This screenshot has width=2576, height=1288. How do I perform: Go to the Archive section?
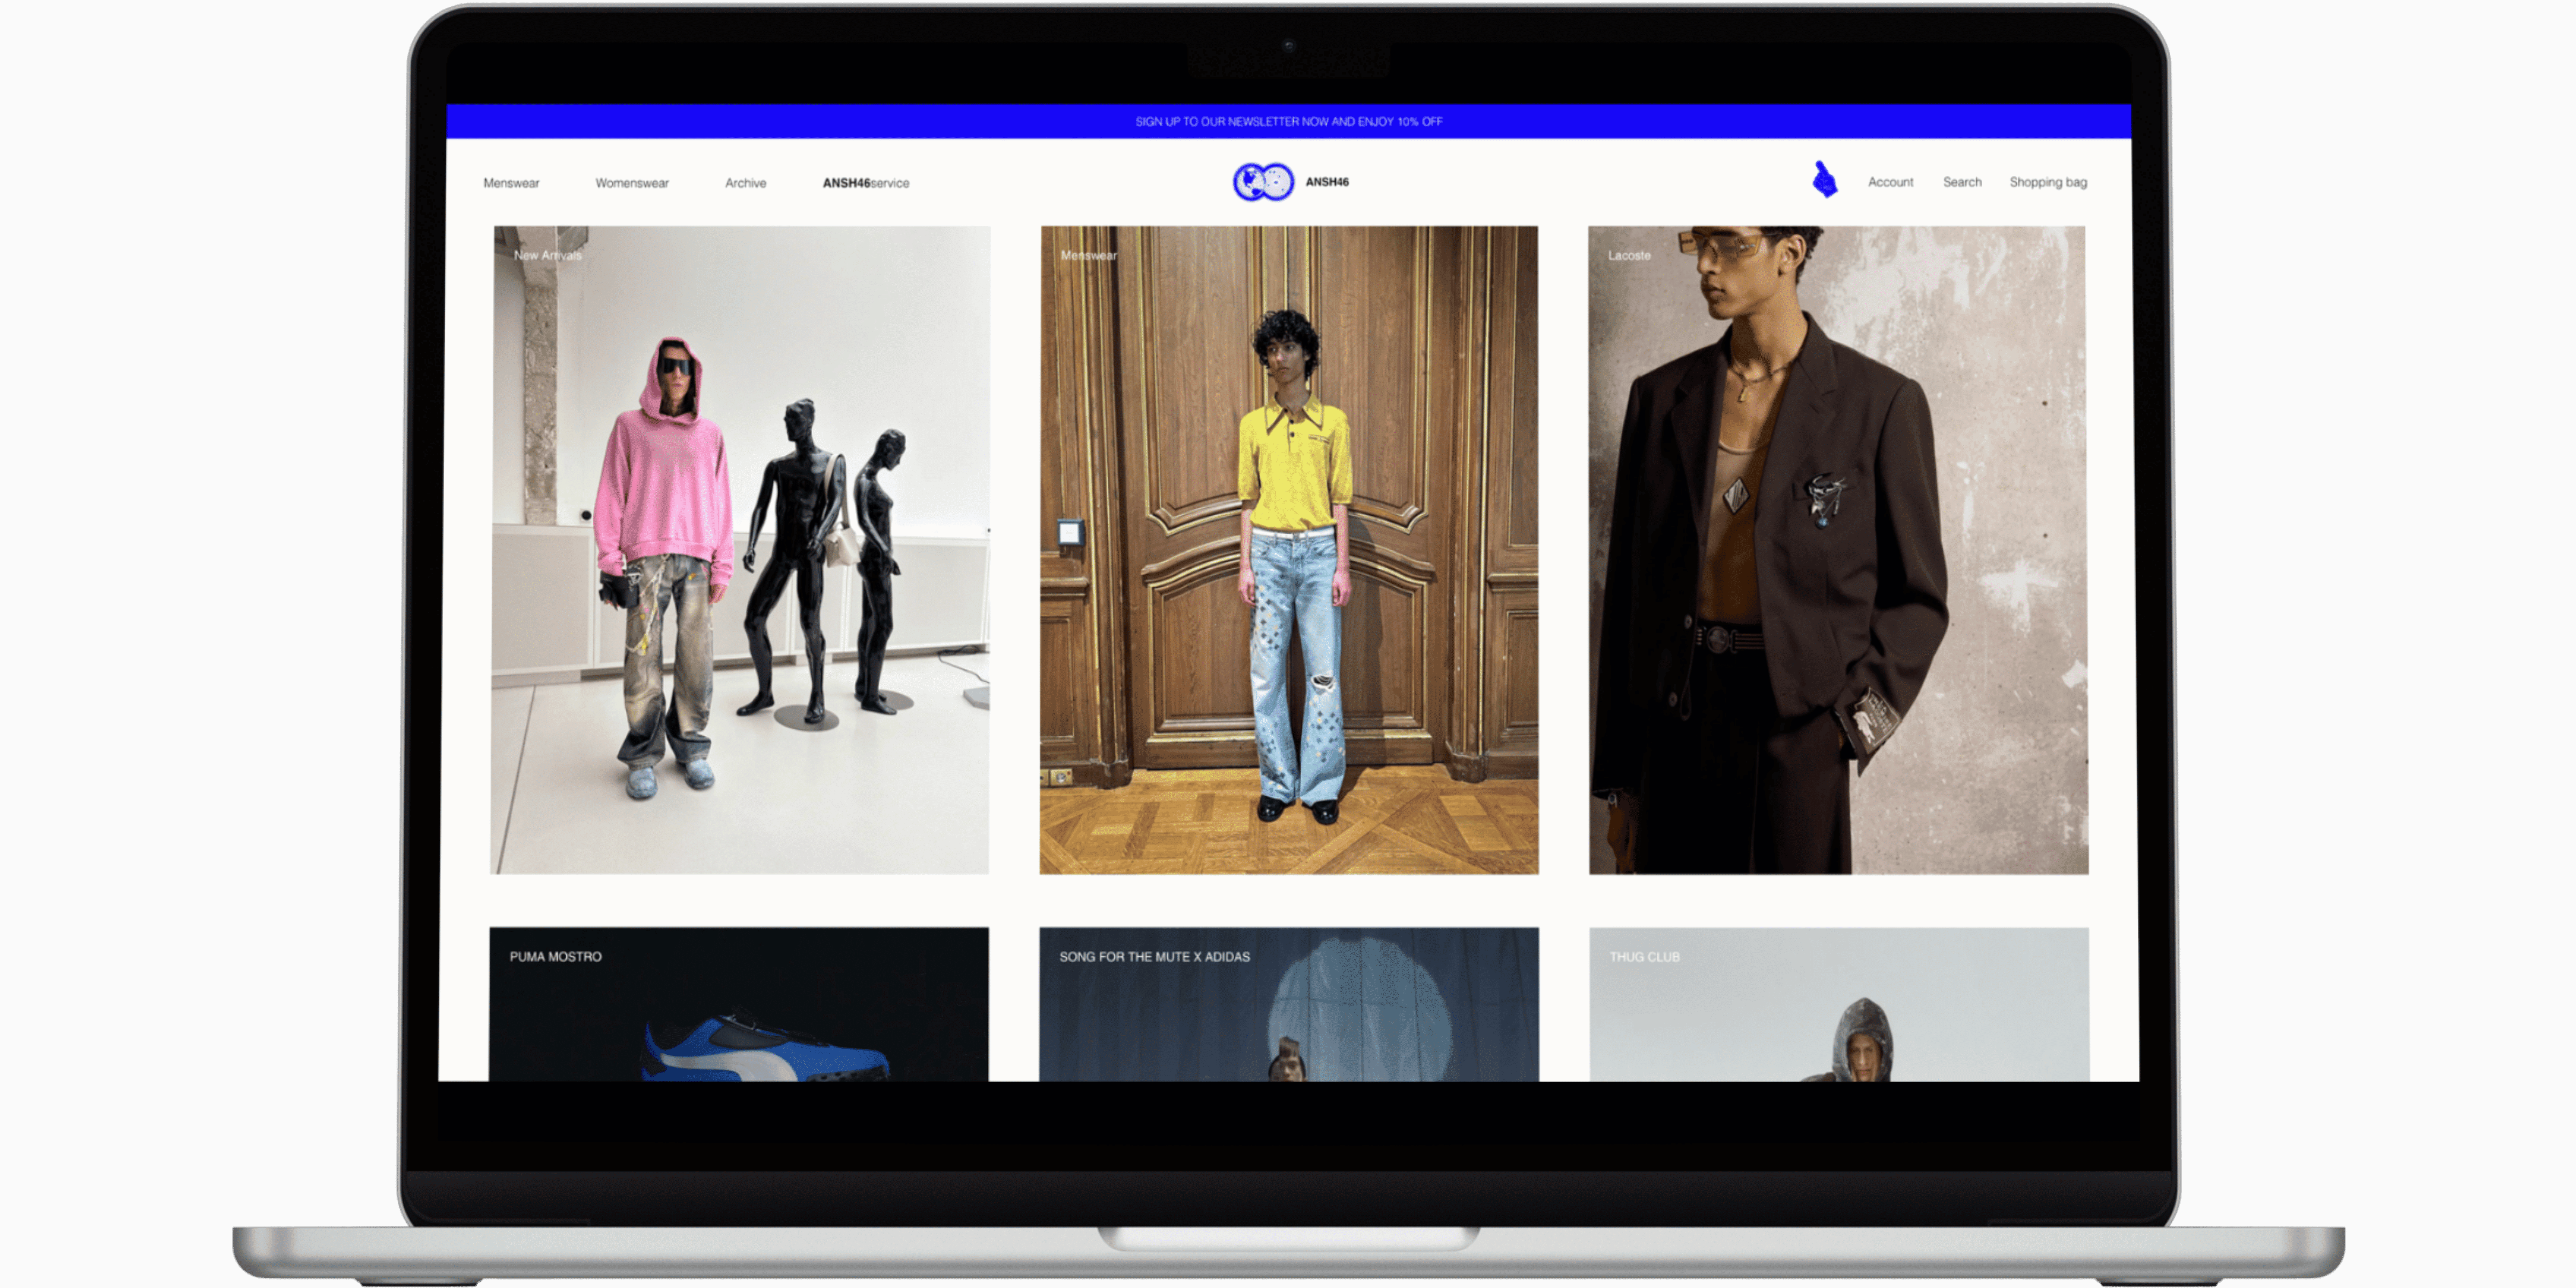tap(746, 183)
